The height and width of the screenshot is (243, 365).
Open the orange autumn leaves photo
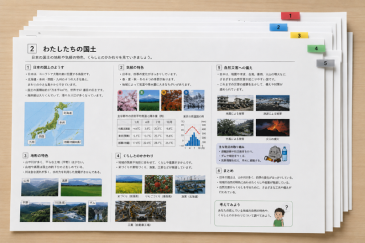click(x=171, y=100)
